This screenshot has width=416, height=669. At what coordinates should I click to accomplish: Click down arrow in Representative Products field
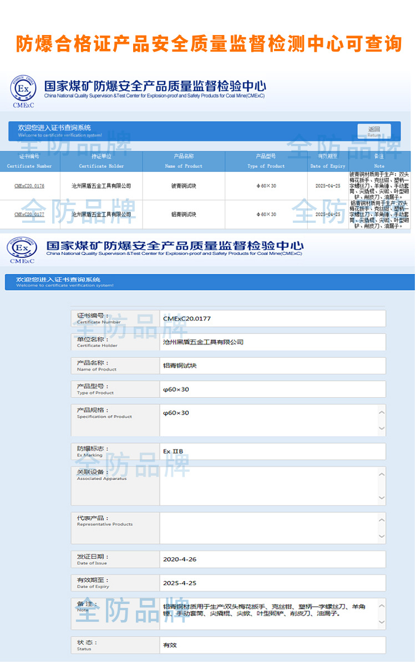coord(382,536)
